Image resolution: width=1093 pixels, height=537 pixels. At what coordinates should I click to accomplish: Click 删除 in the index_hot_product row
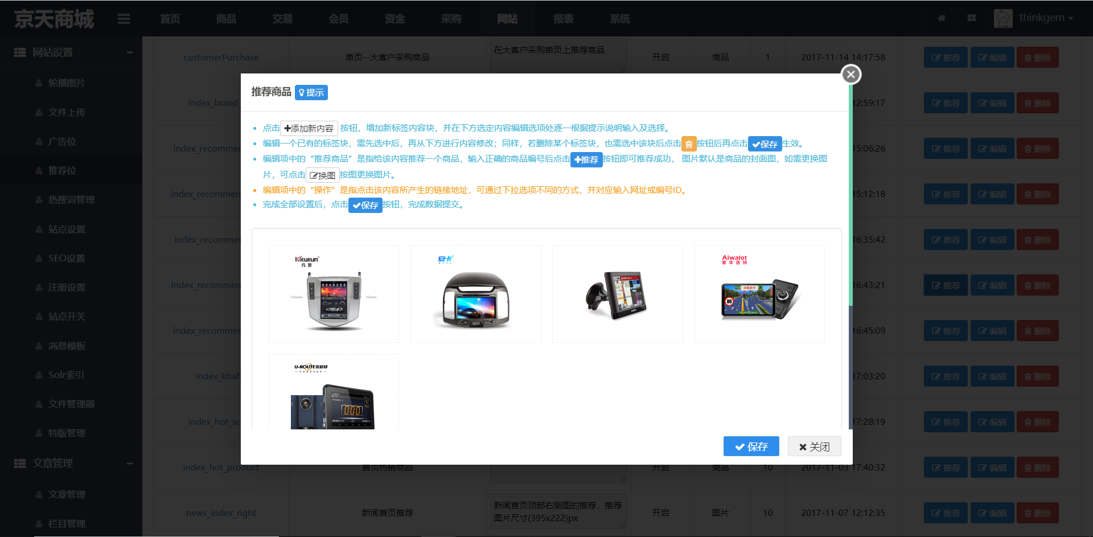(1038, 468)
